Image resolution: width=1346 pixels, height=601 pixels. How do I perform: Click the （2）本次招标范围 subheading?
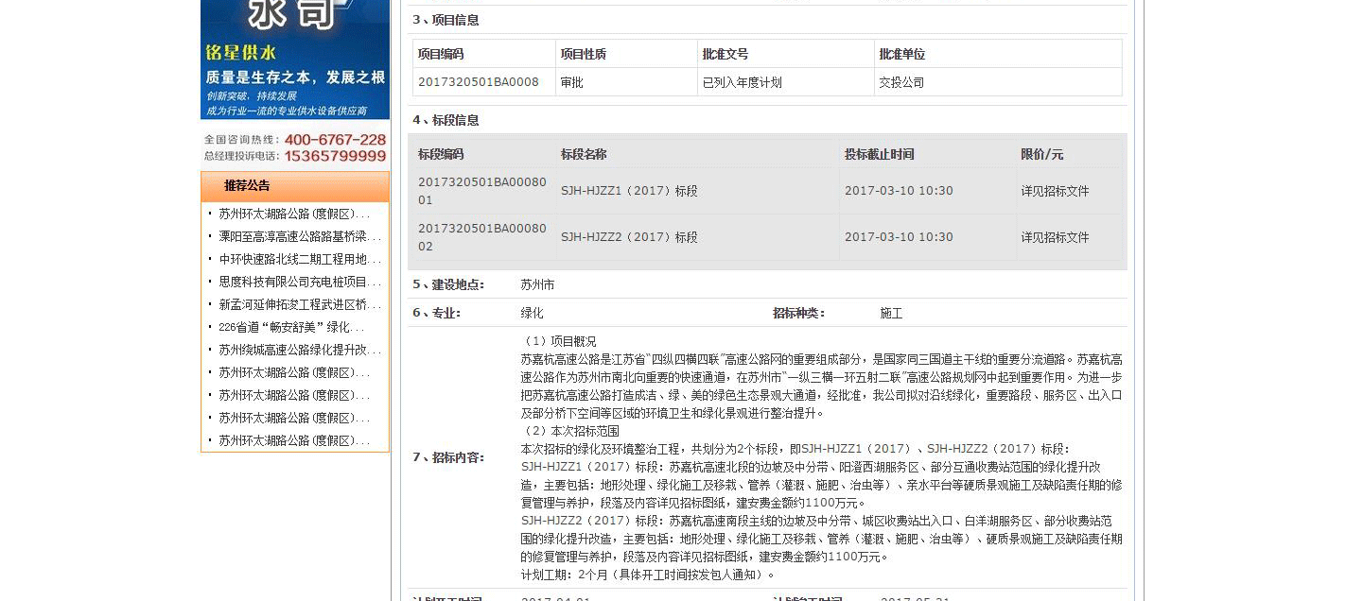click(570, 431)
